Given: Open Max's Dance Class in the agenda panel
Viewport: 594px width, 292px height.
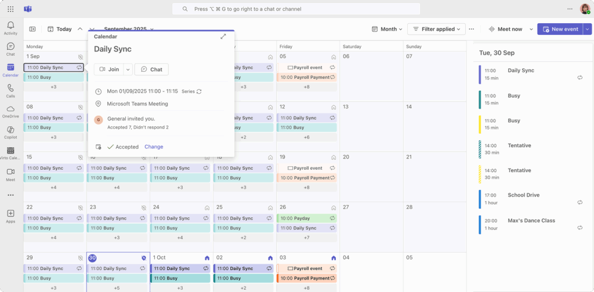Looking at the screenshot, I should (531, 221).
